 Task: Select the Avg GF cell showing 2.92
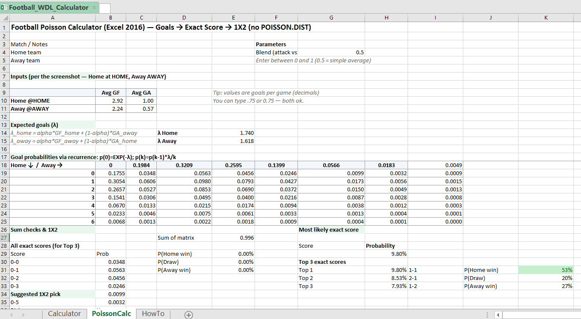tap(110, 101)
